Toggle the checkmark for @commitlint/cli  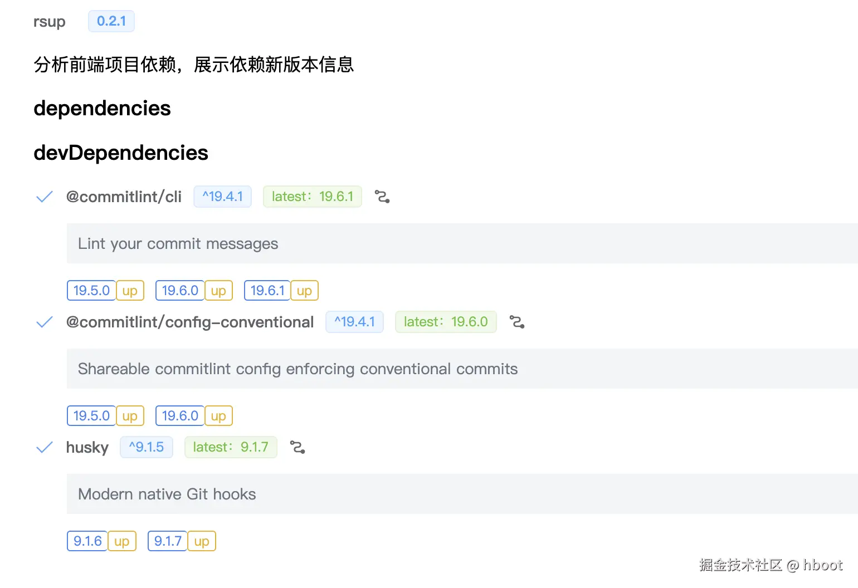(44, 197)
